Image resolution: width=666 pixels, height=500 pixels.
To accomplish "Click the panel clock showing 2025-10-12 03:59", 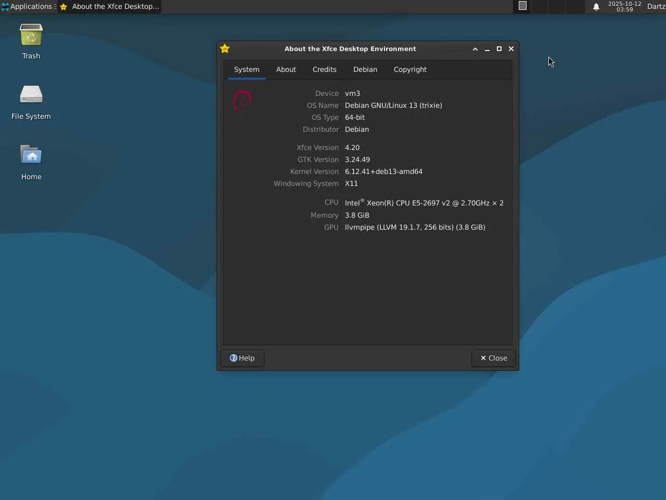I will 624,7.
